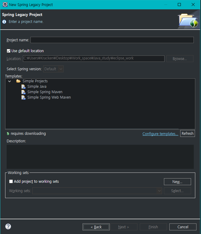Select the Simple Projects folder row
Image resolution: width=201 pixels, height=234 pixels.
tap(35, 81)
